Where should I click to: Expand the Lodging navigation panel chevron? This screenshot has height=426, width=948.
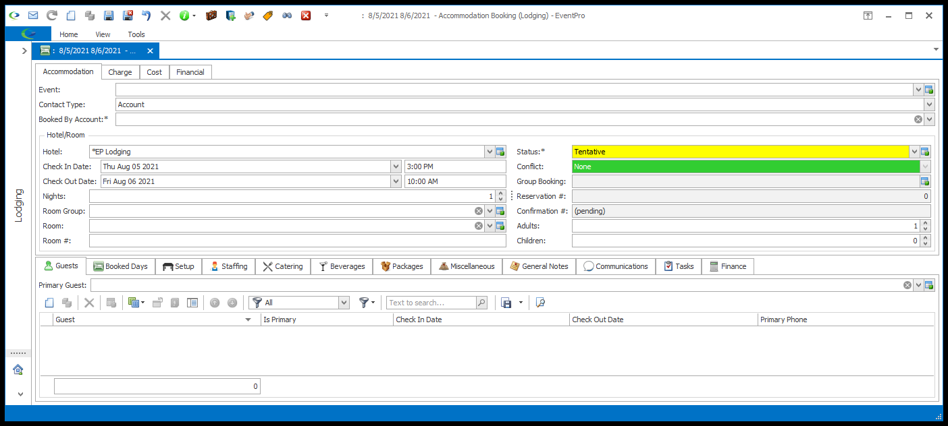pyautogui.click(x=24, y=51)
